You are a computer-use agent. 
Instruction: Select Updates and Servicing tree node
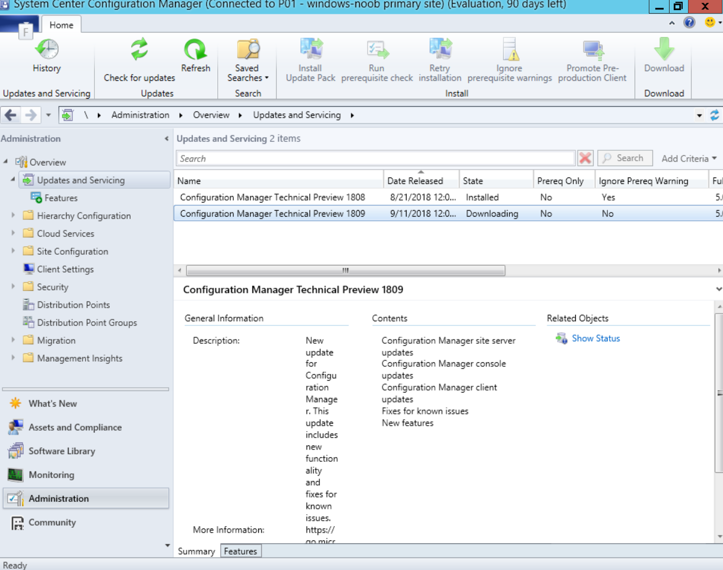94,180
